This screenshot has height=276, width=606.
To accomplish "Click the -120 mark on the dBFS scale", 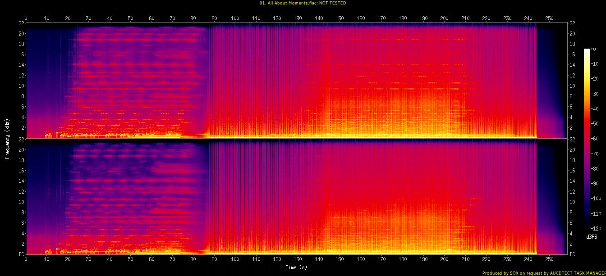I will point(598,228).
